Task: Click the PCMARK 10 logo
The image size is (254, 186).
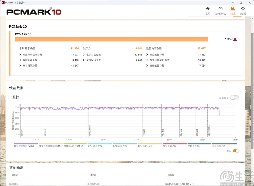Action: (34, 12)
